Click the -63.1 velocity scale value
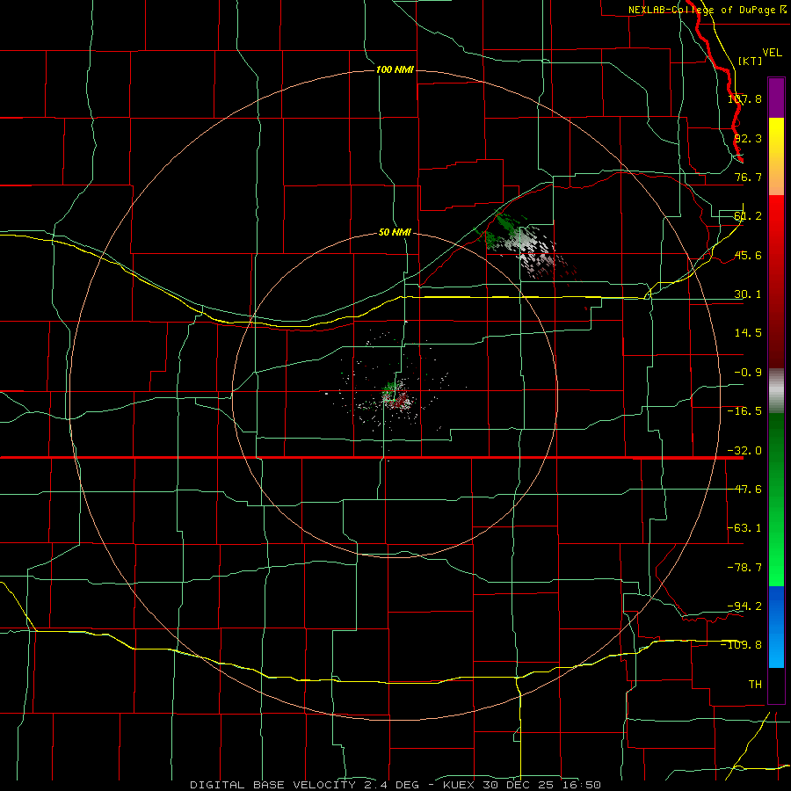 click(744, 528)
